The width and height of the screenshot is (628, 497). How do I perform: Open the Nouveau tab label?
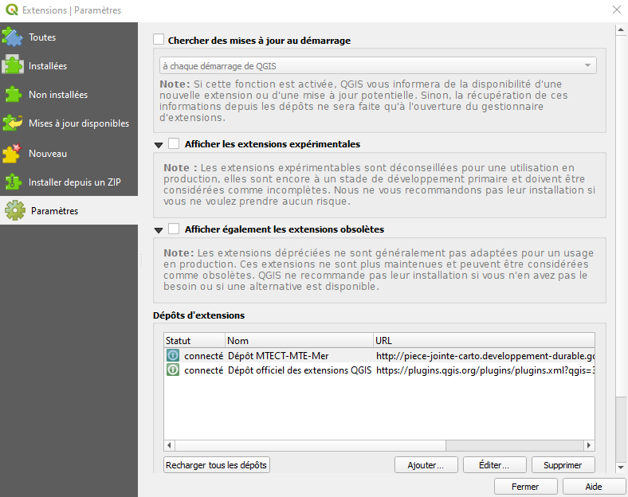click(48, 153)
